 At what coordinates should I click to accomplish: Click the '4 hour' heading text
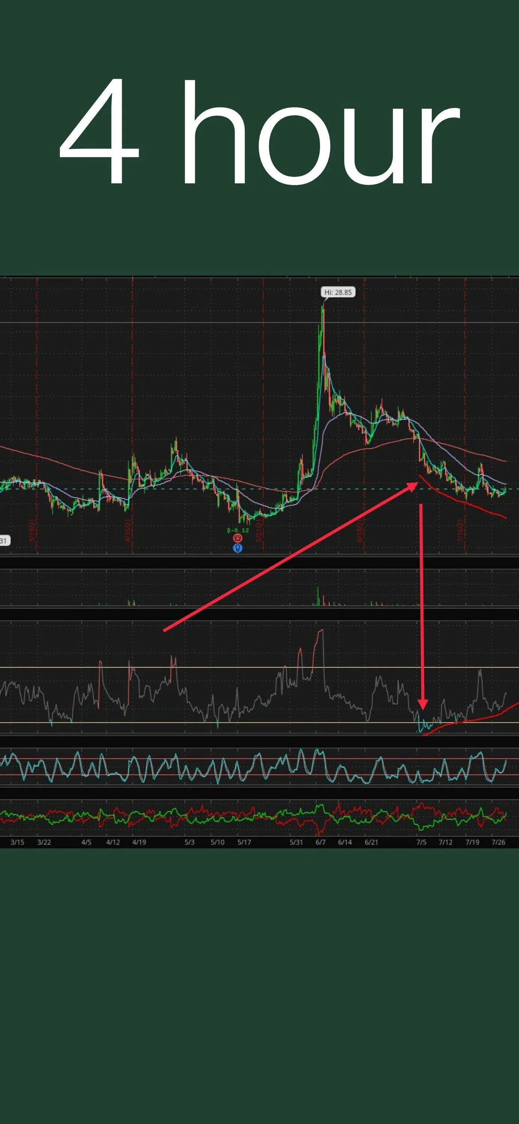click(259, 132)
